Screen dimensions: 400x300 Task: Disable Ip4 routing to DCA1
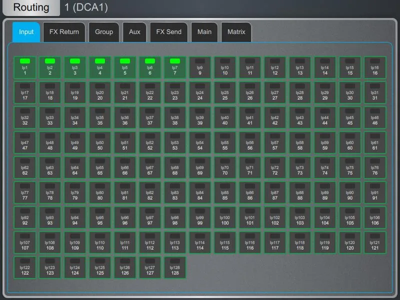(x=99, y=67)
